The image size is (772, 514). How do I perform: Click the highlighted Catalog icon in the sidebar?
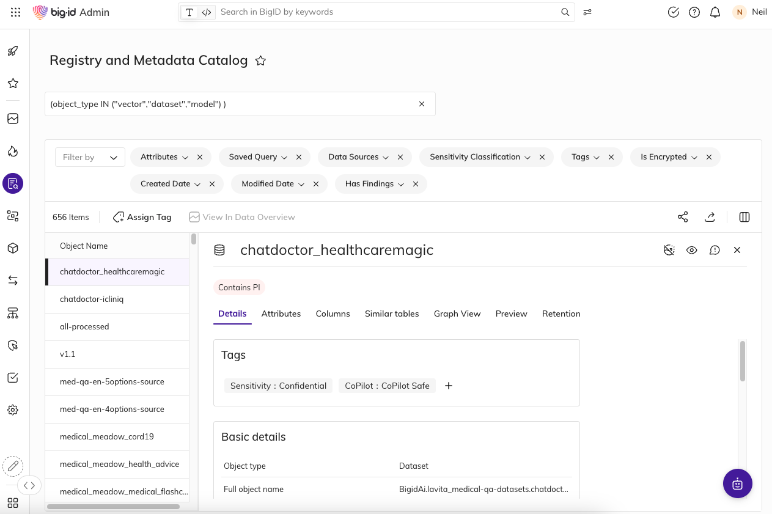tap(13, 183)
